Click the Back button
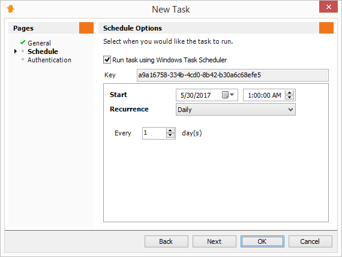Image resolution: width=342 pixels, height=257 pixels. click(166, 241)
